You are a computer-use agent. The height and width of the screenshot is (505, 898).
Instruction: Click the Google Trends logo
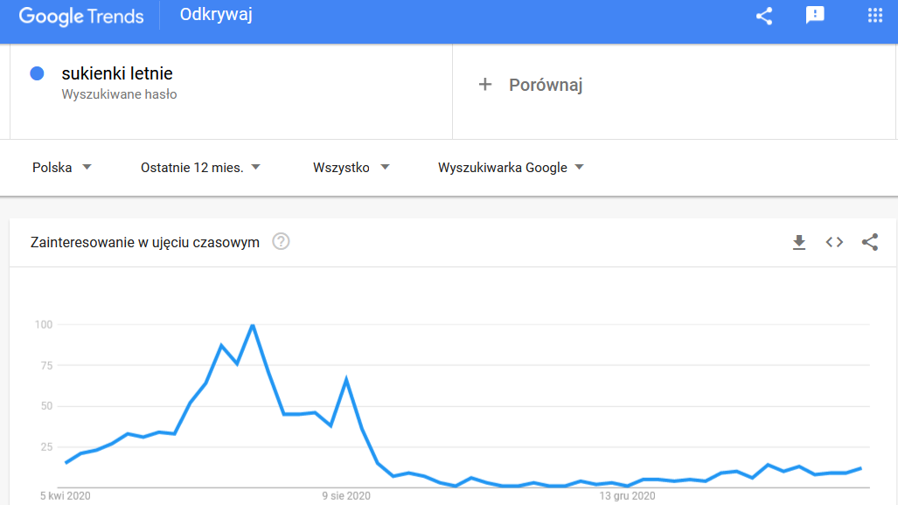pyautogui.click(x=80, y=15)
